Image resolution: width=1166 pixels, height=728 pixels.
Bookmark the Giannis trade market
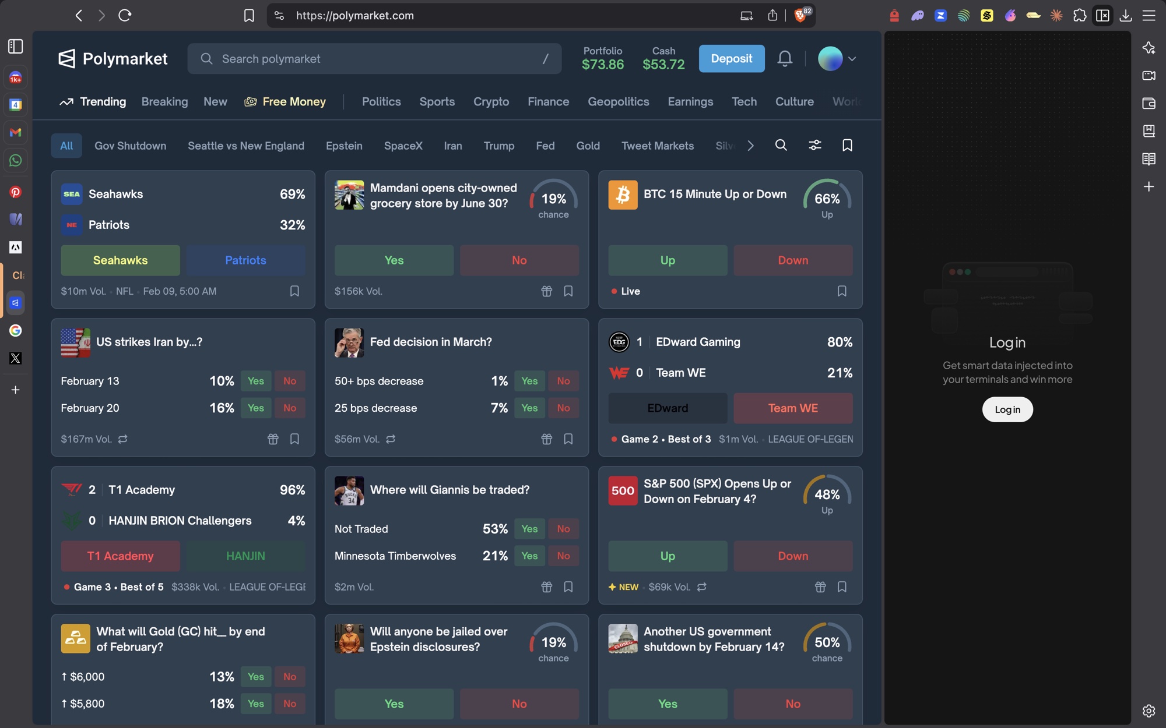[x=568, y=587]
